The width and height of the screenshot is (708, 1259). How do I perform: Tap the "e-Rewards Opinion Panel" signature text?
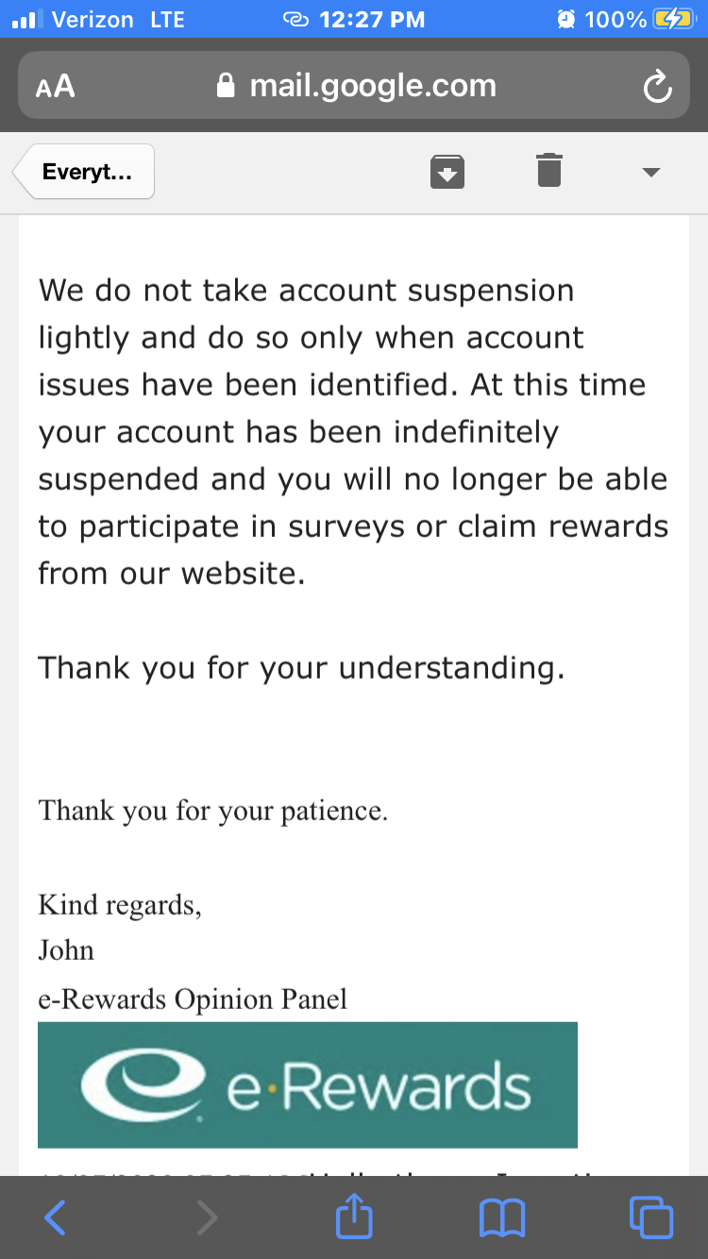(x=193, y=999)
